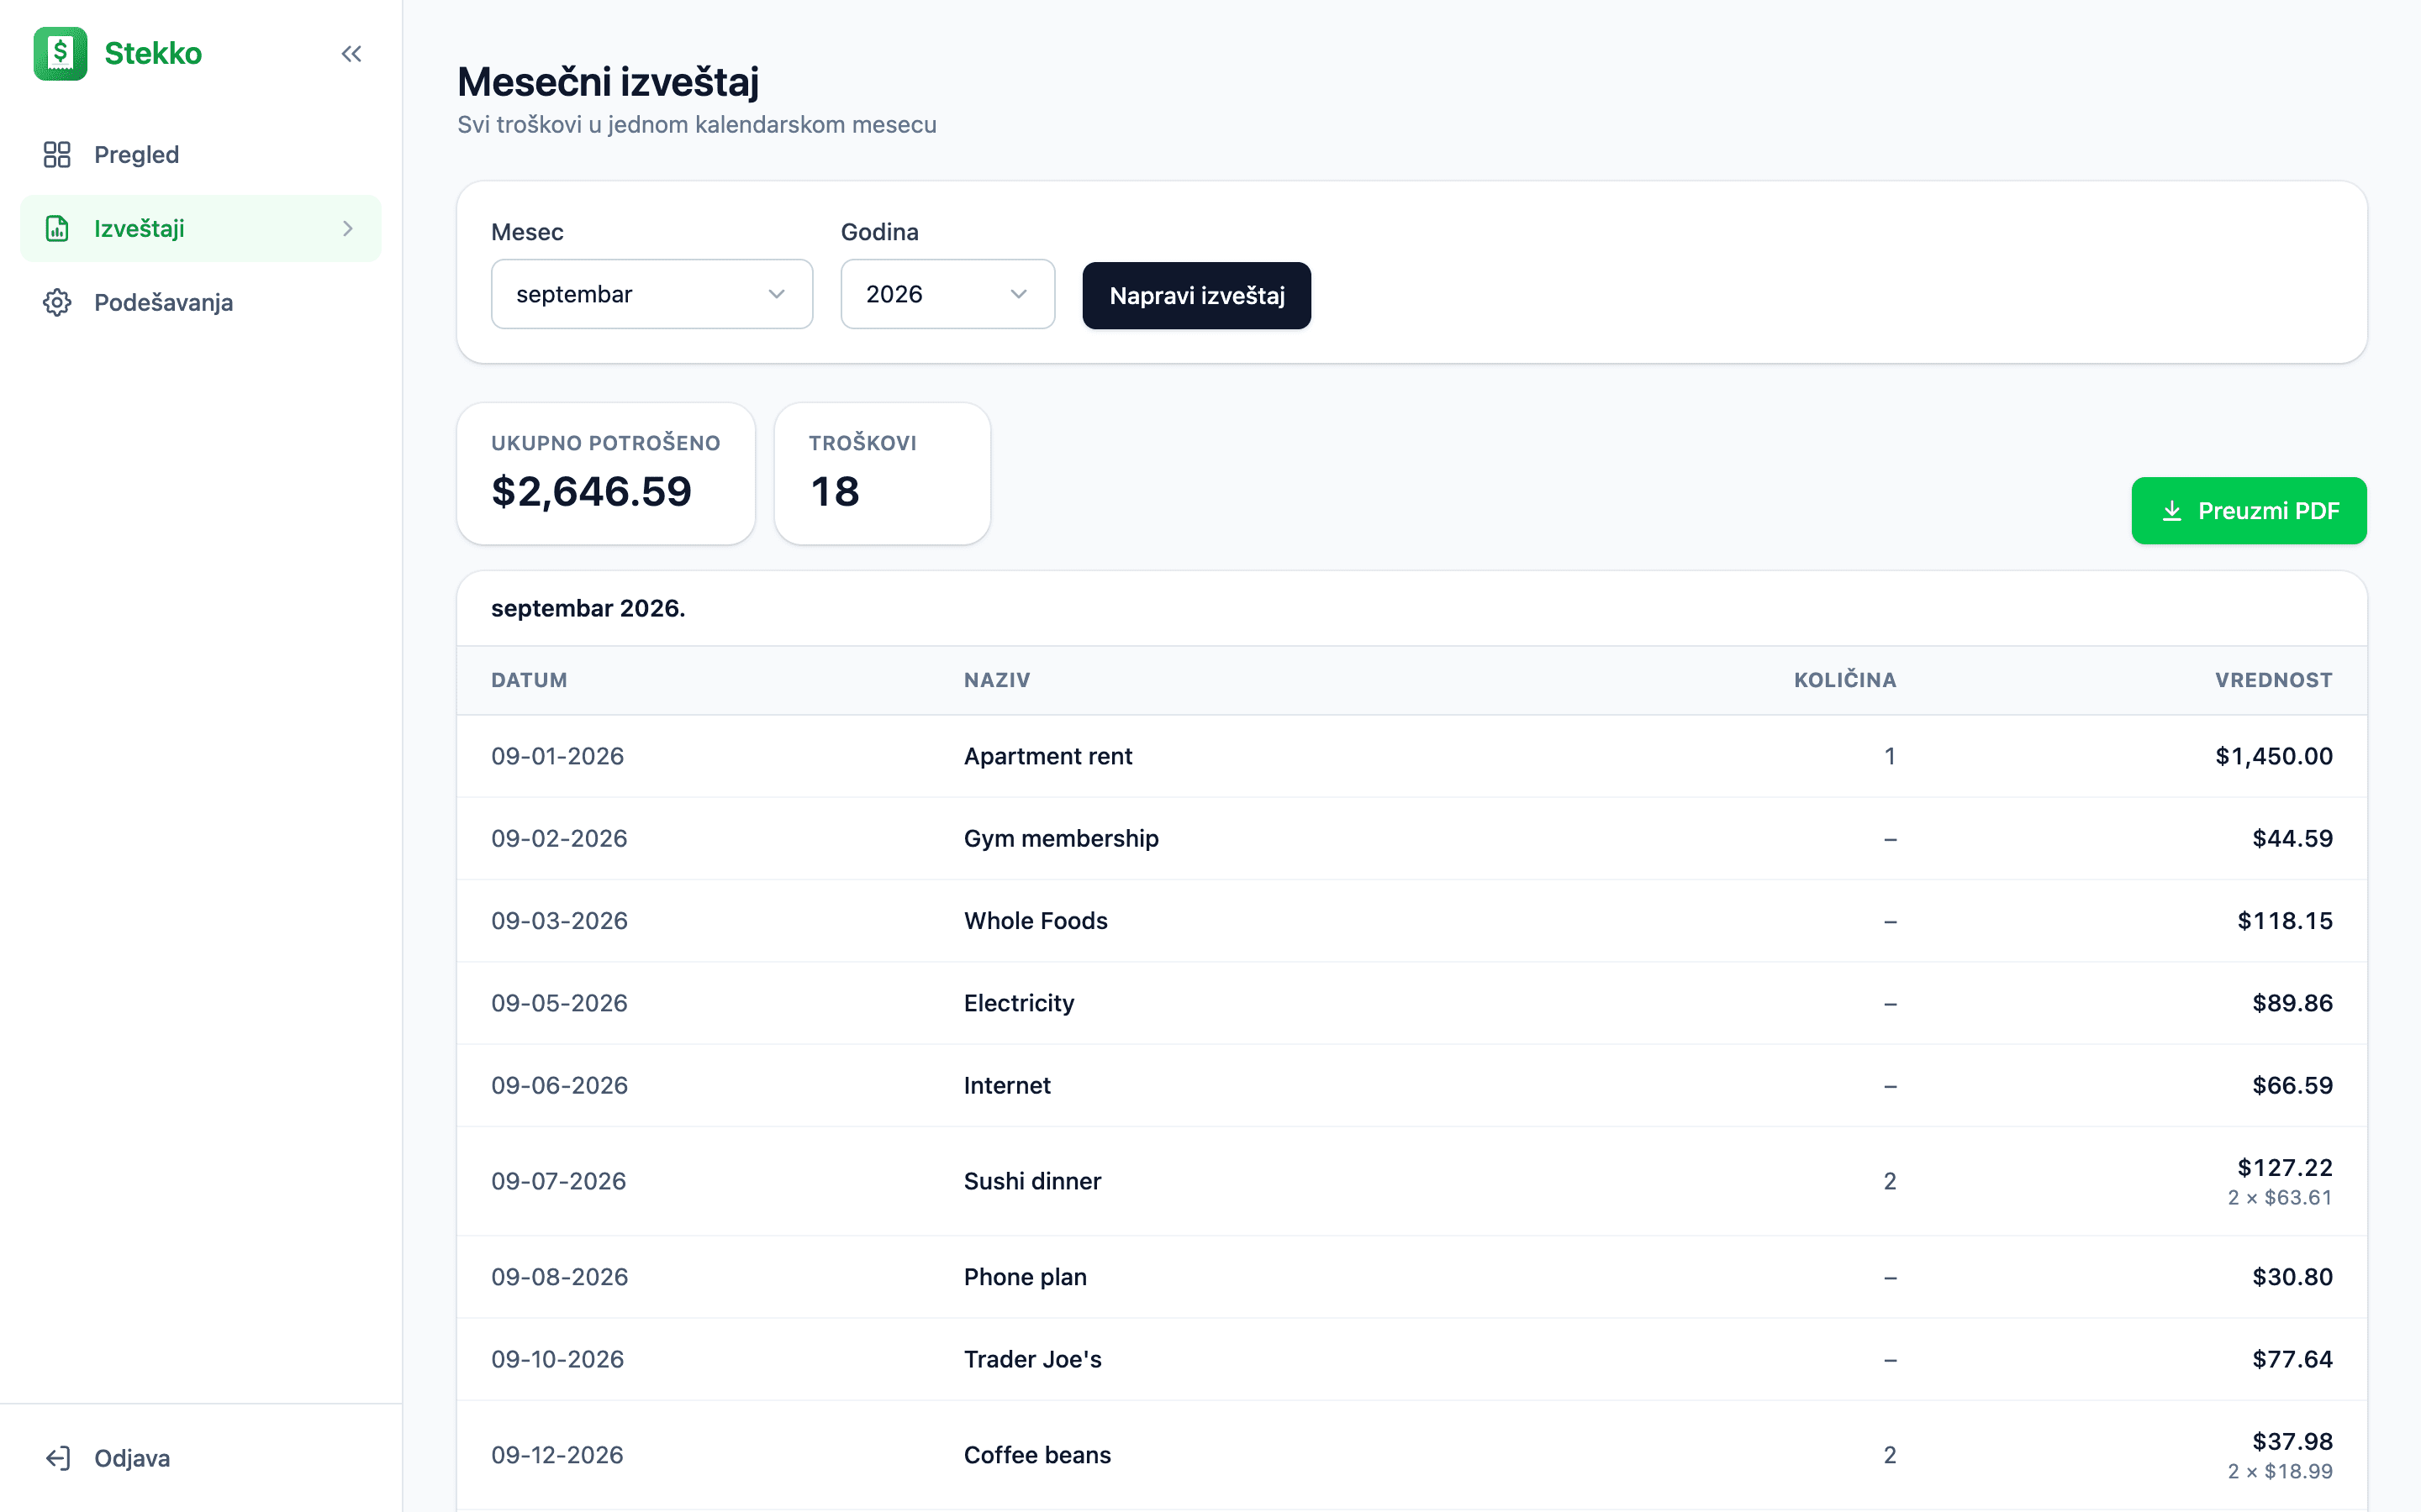Click the Stekko brand name
Screen dimensions: 2421x1512
(x=153, y=53)
